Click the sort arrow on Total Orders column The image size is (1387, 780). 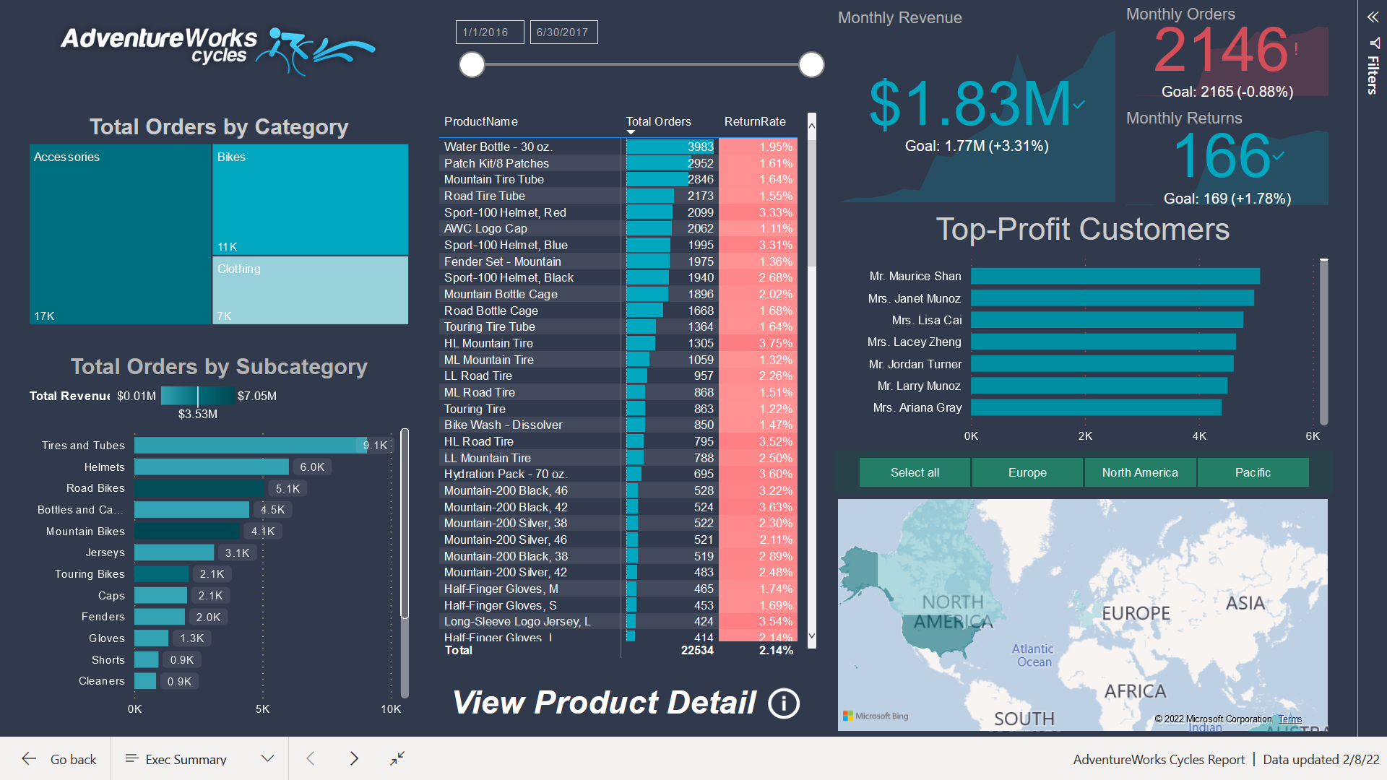(x=630, y=132)
